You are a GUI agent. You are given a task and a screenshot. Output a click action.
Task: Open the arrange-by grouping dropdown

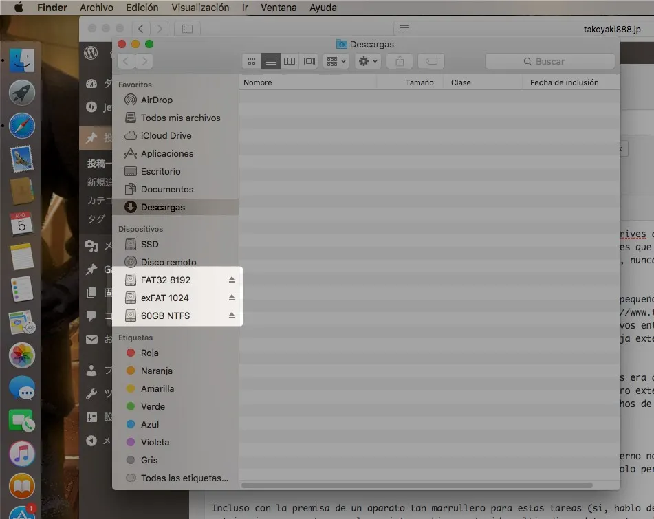[x=337, y=61]
